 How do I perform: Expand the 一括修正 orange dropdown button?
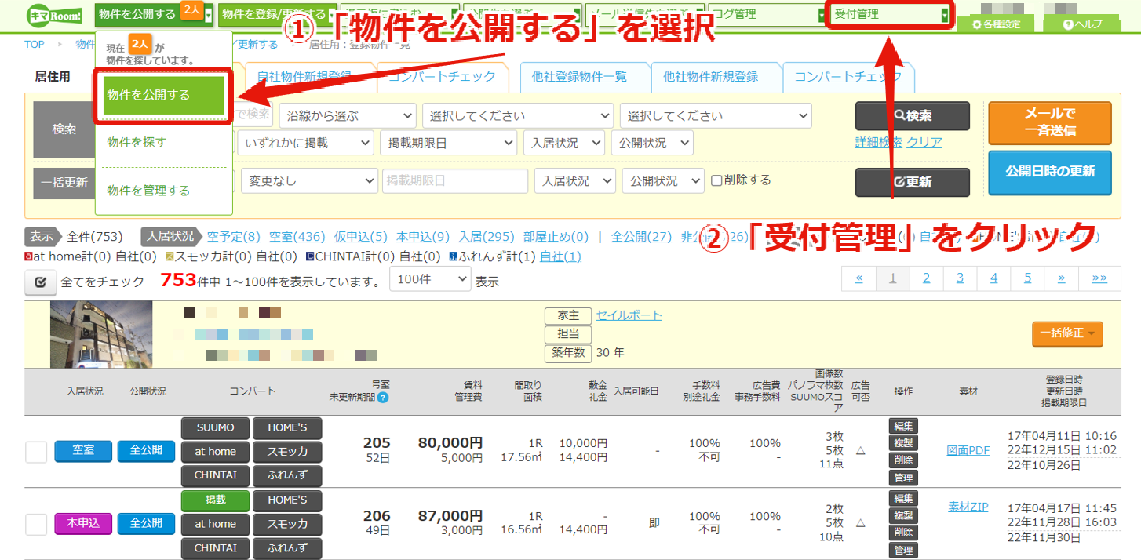[x=1067, y=333]
